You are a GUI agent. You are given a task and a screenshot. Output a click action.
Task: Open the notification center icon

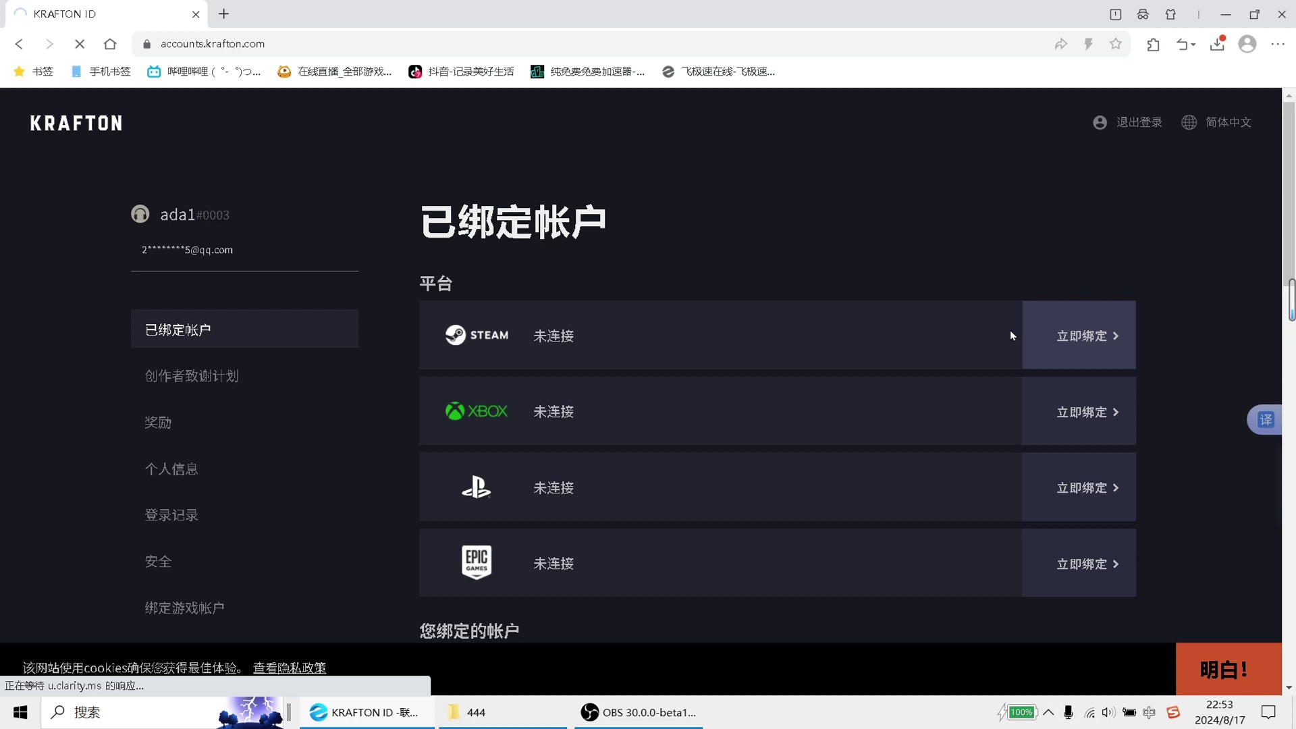click(1268, 712)
